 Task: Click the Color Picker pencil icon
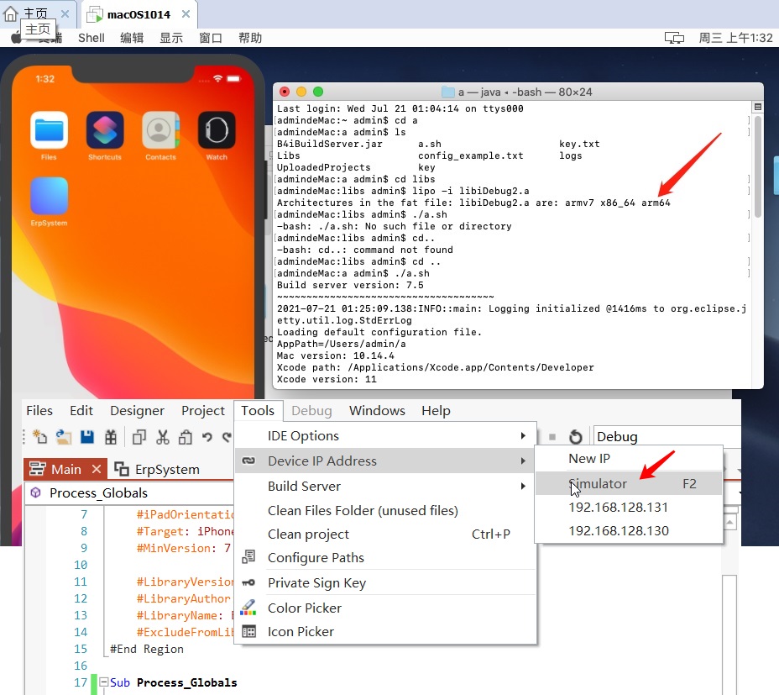point(248,608)
